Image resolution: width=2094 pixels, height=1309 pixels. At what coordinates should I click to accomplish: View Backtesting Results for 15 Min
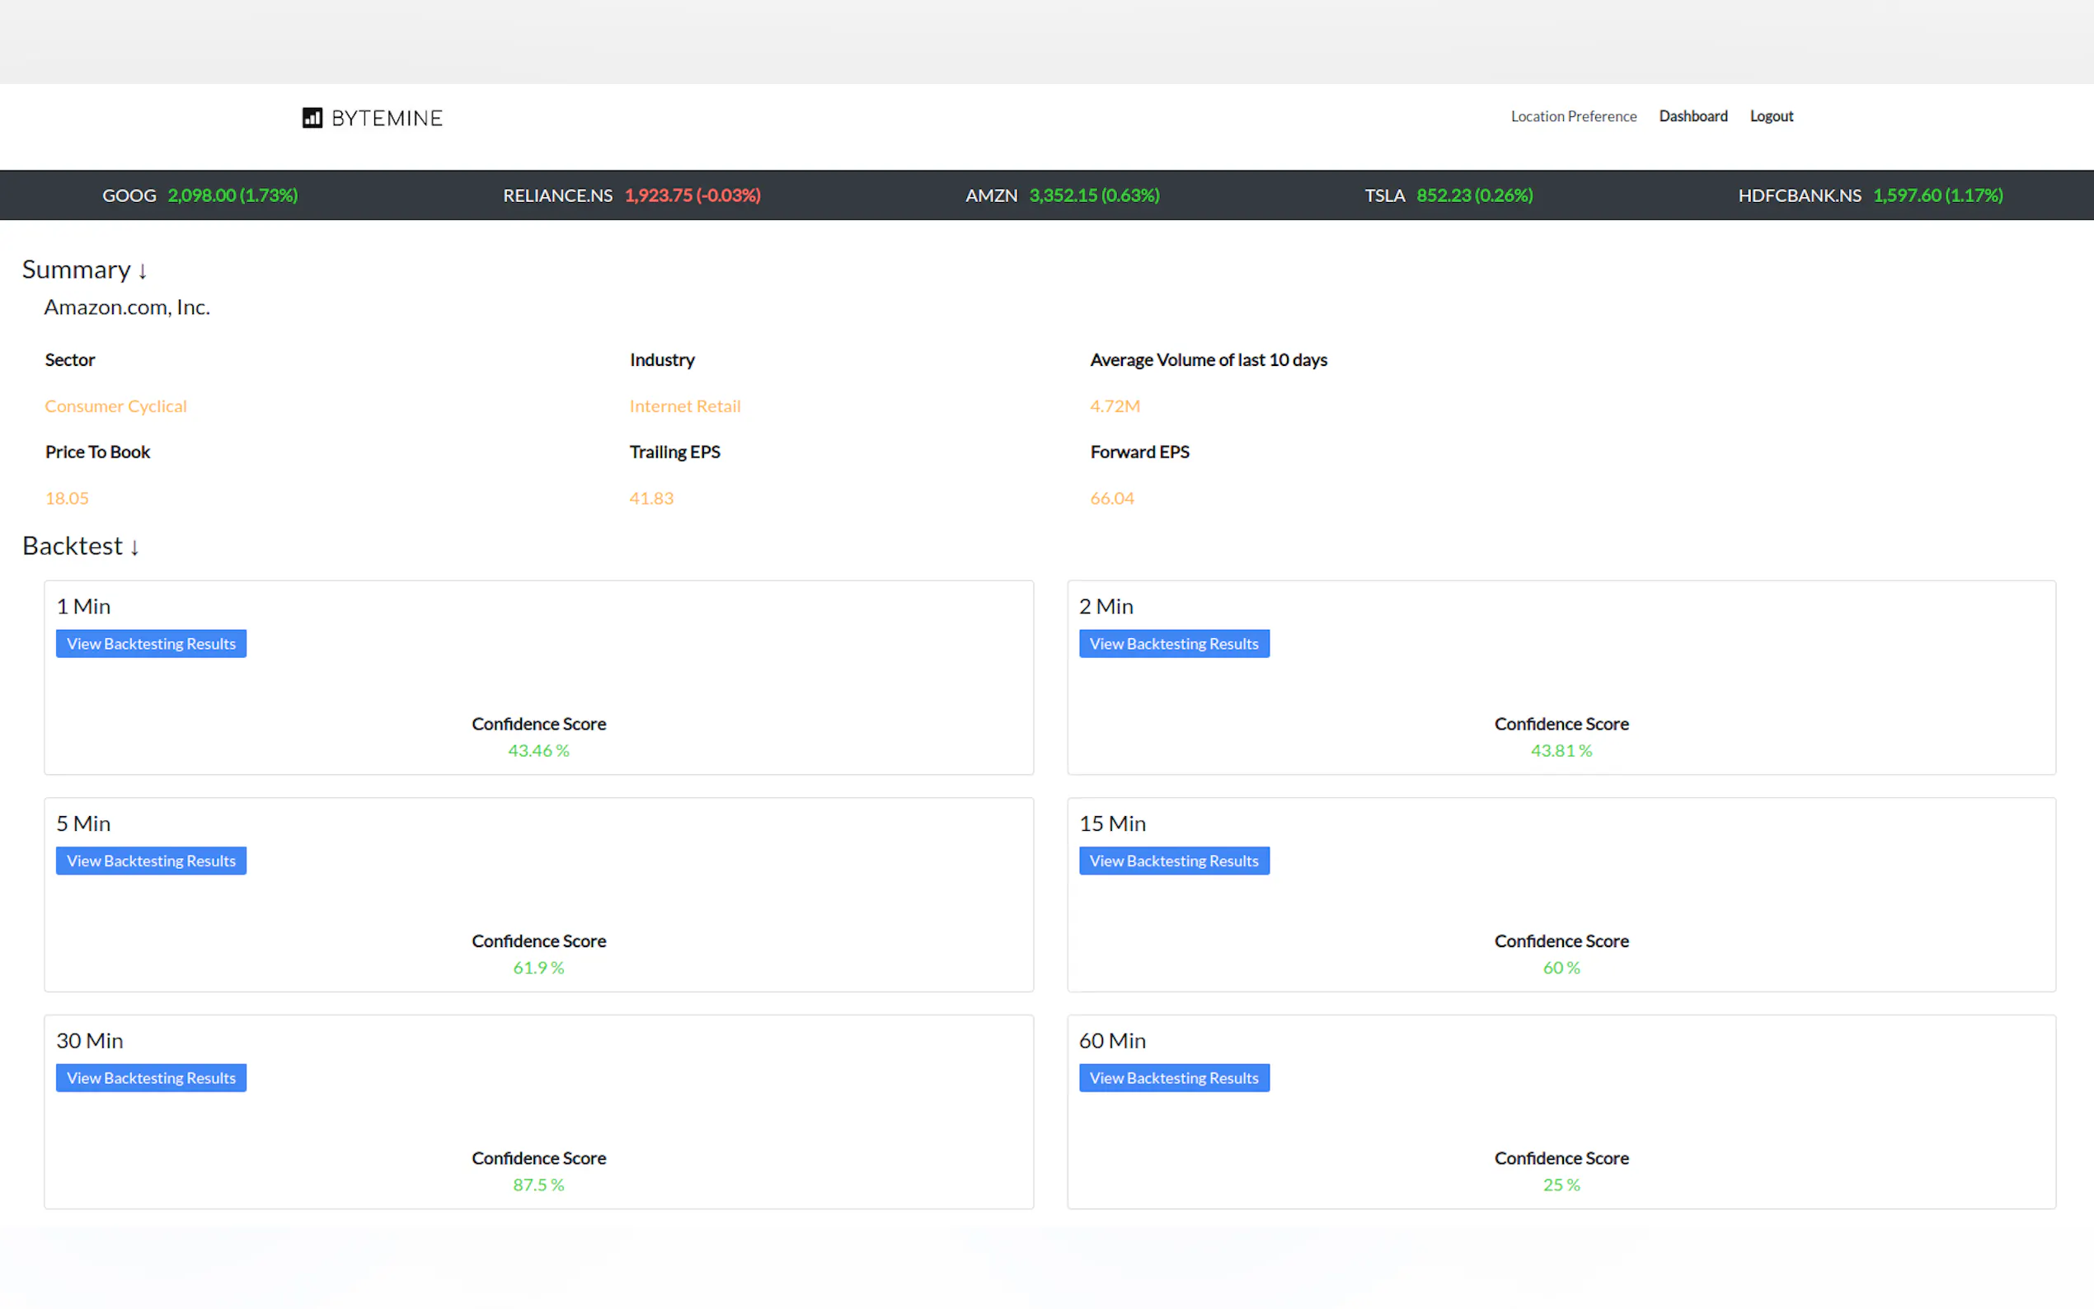[x=1173, y=861]
